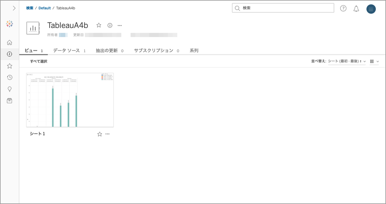Open Recommendations via sidebar lightbulb icon

pos(9,89)
